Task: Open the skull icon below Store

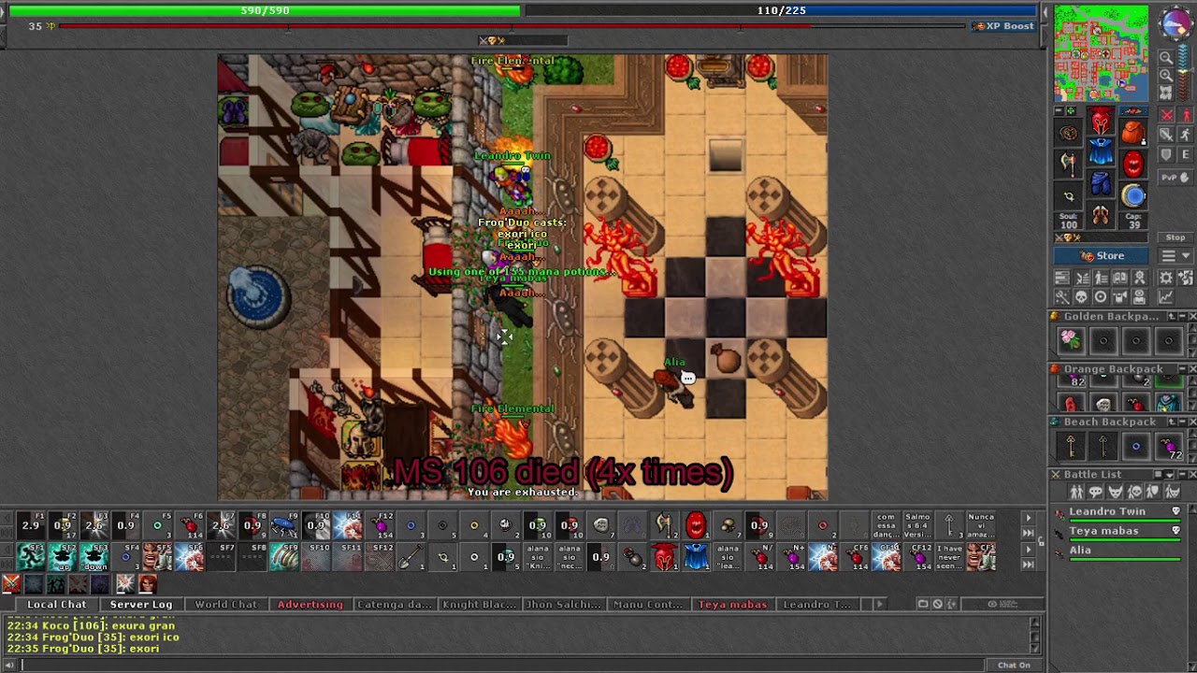Action: point(1082,297)
